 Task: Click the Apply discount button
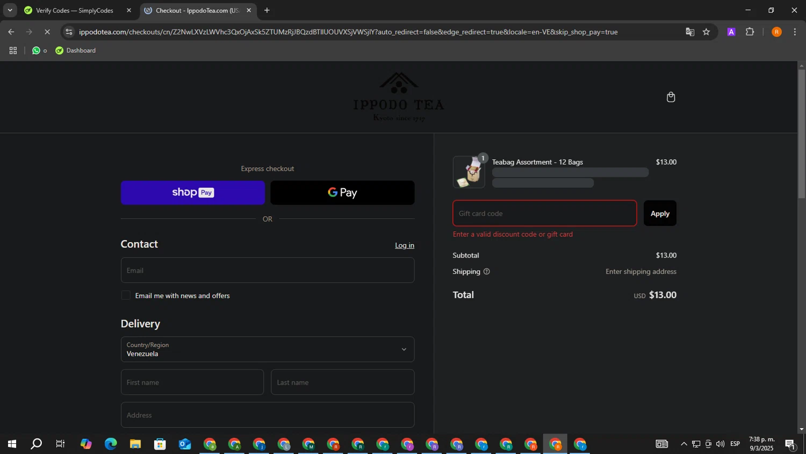660,214
